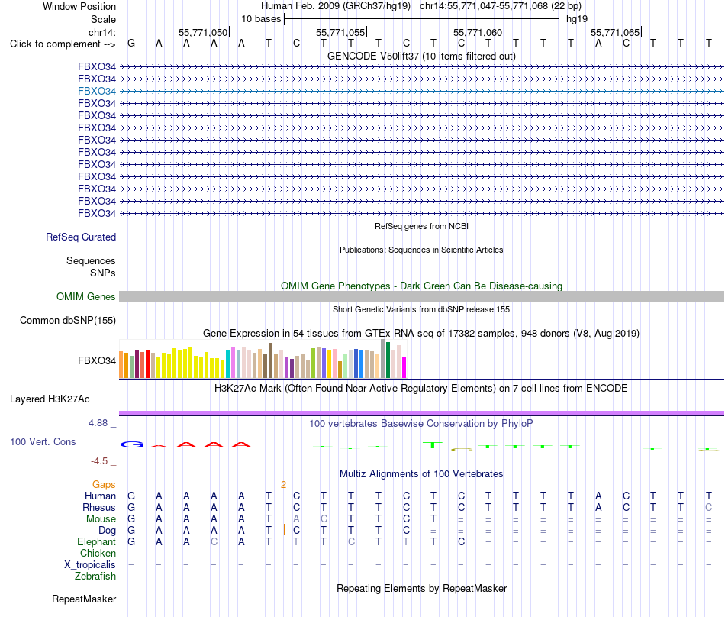This screenshot has height=617, width=725.
Task: Click the 55,771,050 coordinate marker
Action: [x=203, y=32]
